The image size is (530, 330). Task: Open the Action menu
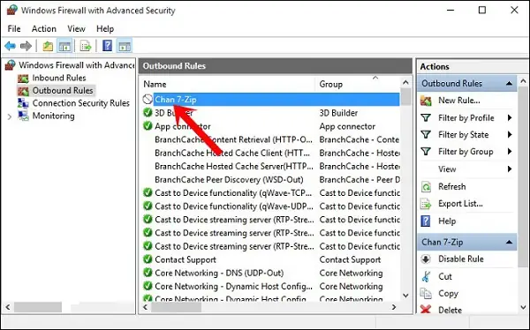click(x=44, y=29)
